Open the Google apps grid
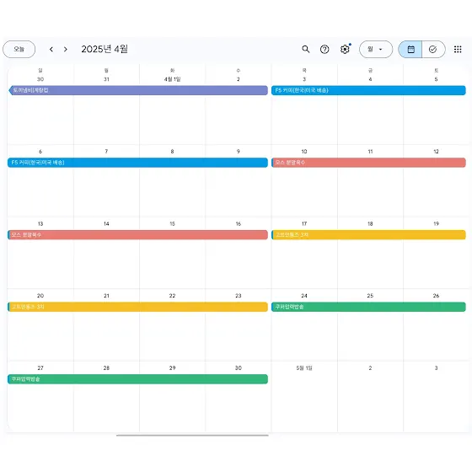Viewport: 472px width, 472px height. [458, 49]
